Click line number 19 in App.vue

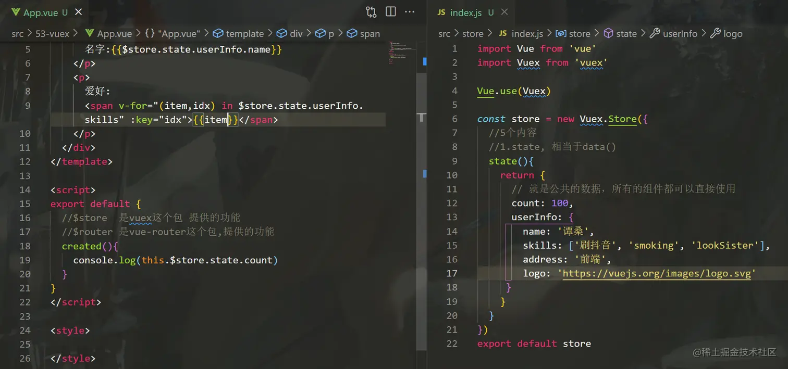tap(24, 260)
